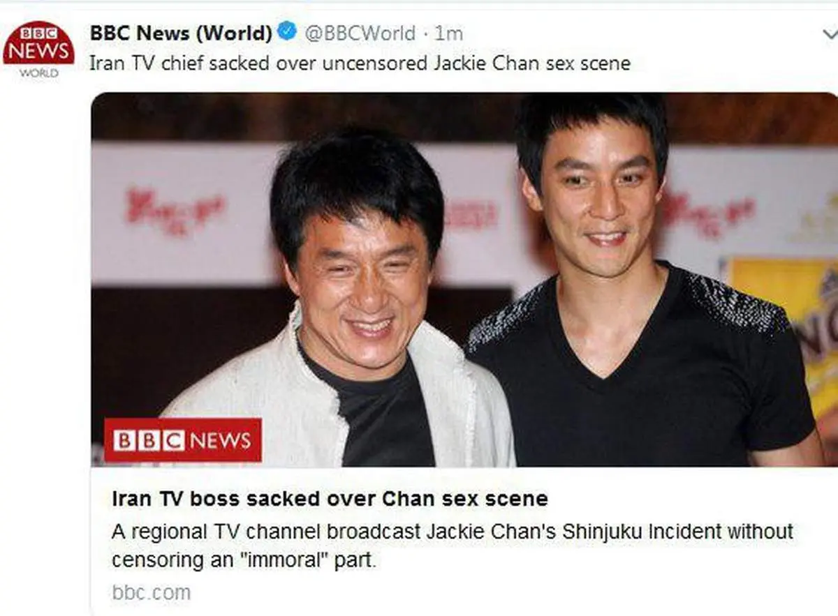Viewport: 838px width, 616px height.
Task: Open the BBC News (World) profile name
Action: (181, 32)
